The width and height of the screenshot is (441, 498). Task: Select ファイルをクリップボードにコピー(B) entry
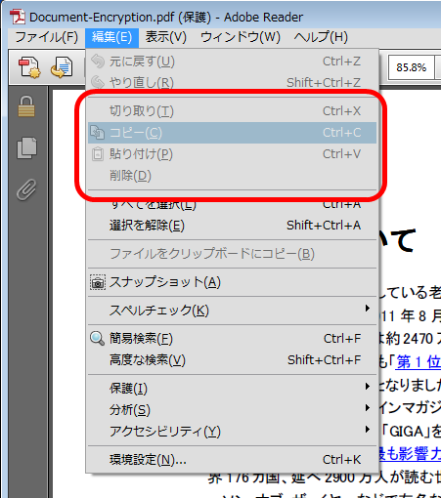232,254
